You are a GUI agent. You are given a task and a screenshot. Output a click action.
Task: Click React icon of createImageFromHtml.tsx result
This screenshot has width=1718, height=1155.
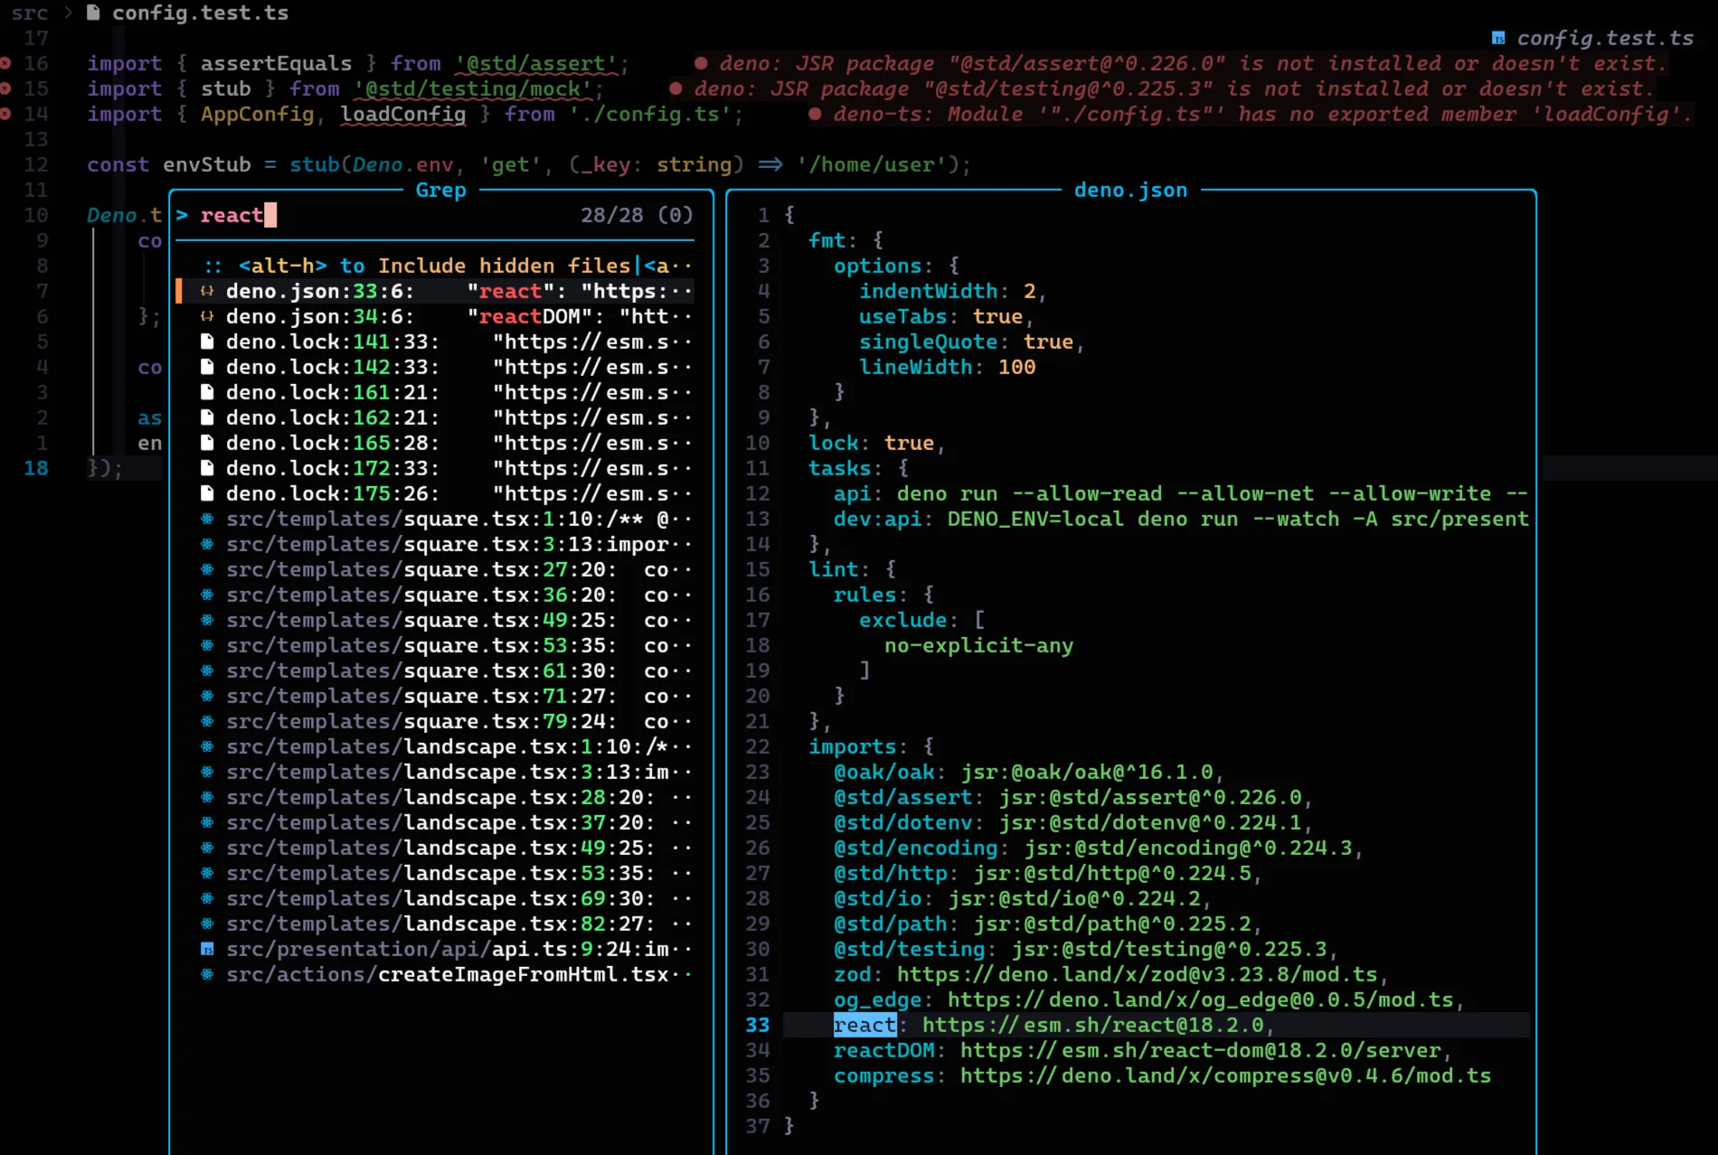[x=207, y=974]
